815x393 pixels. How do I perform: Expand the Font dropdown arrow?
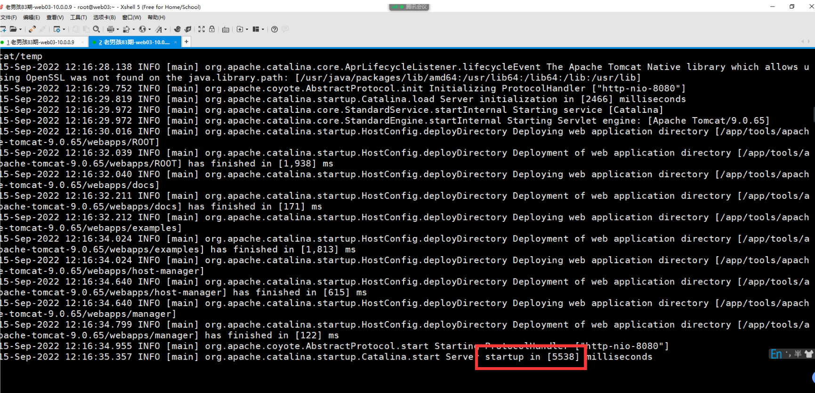point(166,29)
